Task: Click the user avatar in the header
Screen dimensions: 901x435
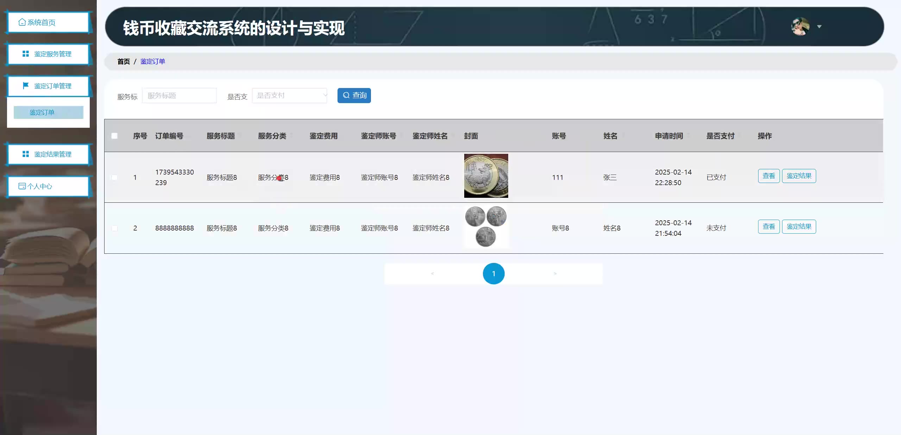Action: 800,26
